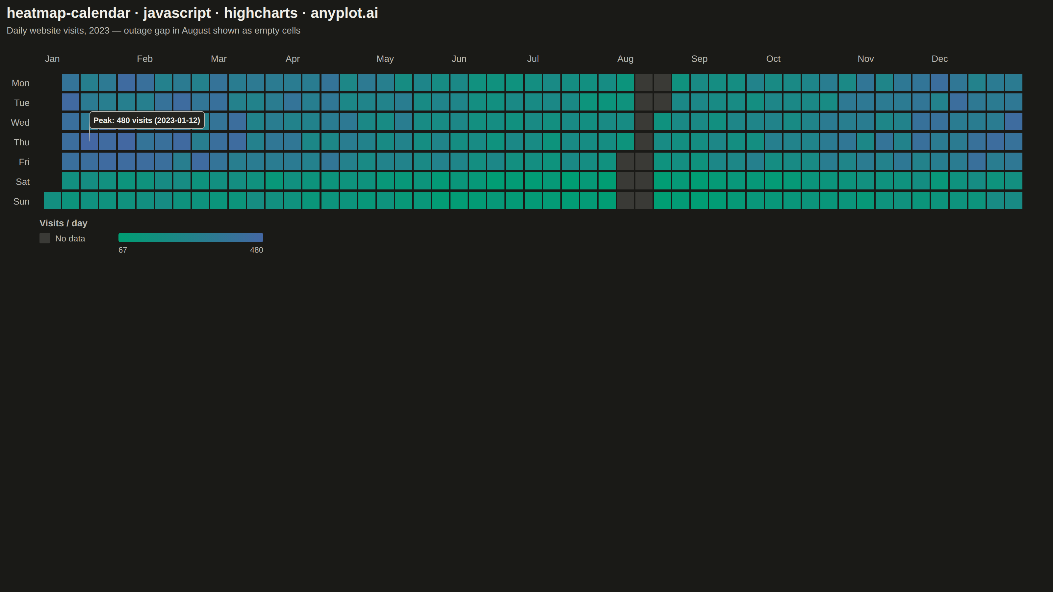Select the first gray outage cell in Sunday row
Screen dimensions: 1053x592
625,201
